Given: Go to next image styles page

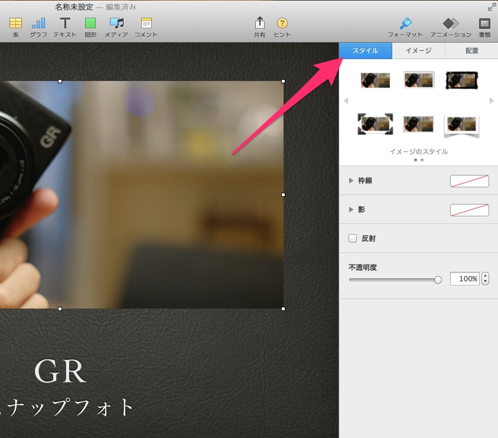Looking at the screenshot, I should (x=492, y=100).
